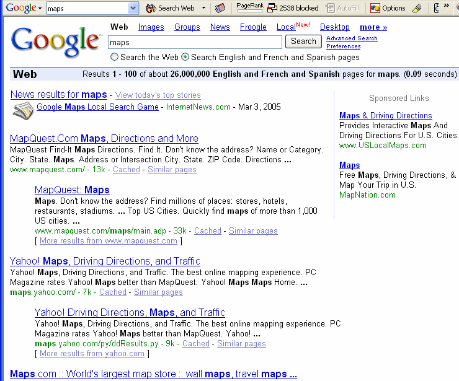This screenshot has width=459, height=381.
Task: Click inside the toolbar search field
Action: point(87,9)
